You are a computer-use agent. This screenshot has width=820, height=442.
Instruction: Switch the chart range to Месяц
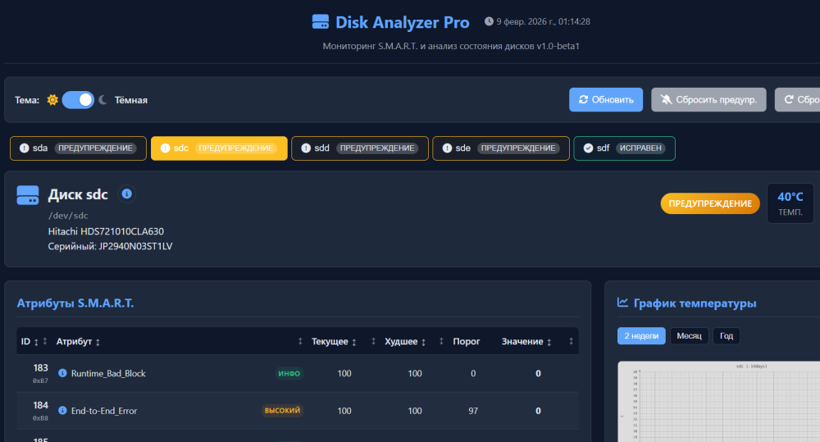(x=689, y=336)
